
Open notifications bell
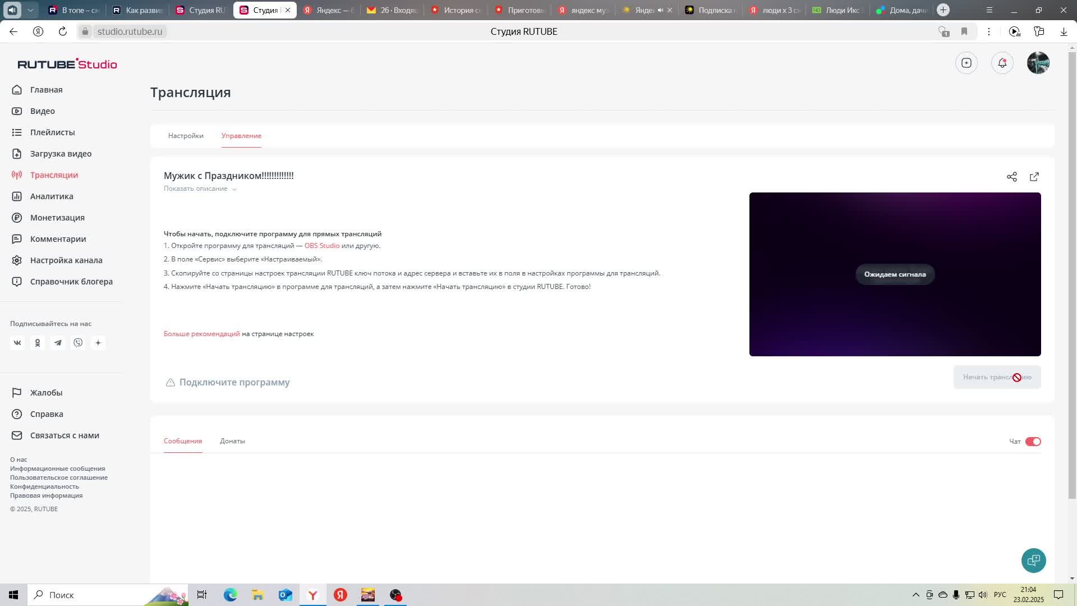tap(1002, 63)
